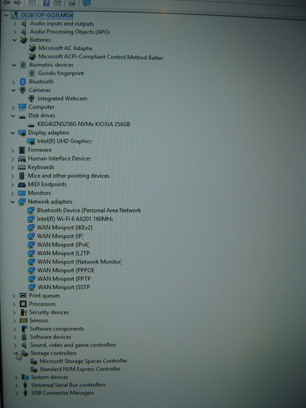This screenshot has height=408, width=306.
Task: Collapse the Network adapters category
Action: pos(12,202)
